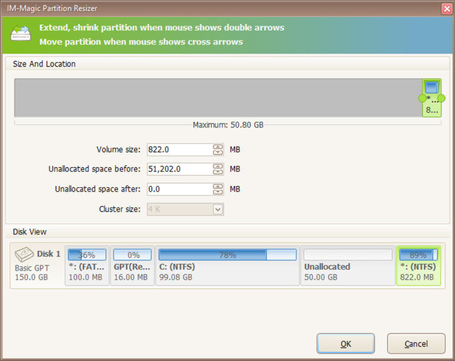
Task: Select the NTFS 822.0 MB partition
Action: (x=419, y=266)
